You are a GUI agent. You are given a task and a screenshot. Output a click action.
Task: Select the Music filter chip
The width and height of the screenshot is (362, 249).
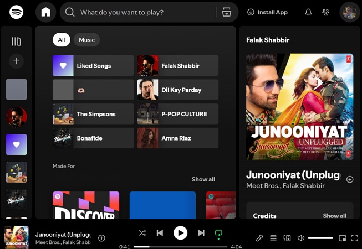coord(87,40)
